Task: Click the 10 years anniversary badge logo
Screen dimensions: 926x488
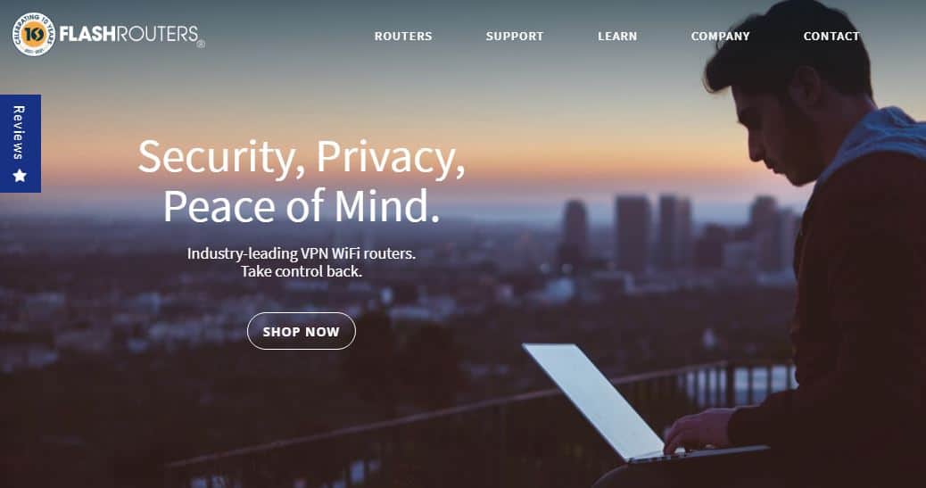Action: click(x=33, y=34)
